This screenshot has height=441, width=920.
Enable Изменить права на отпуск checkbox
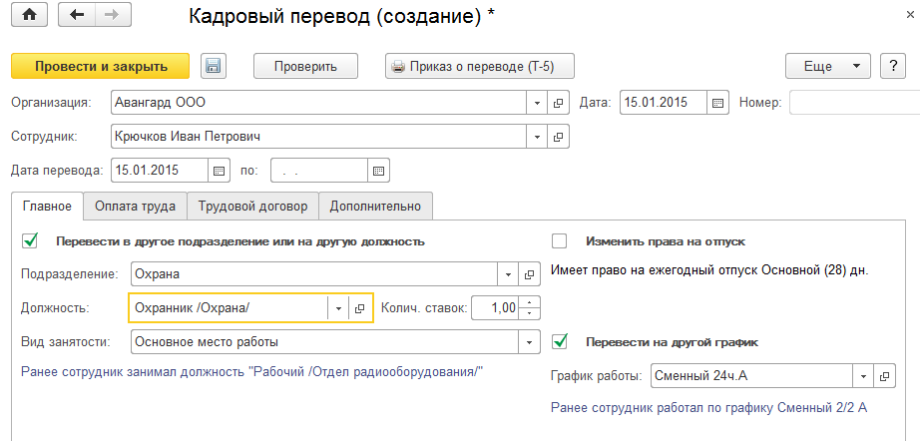click(x=559, y=240)
